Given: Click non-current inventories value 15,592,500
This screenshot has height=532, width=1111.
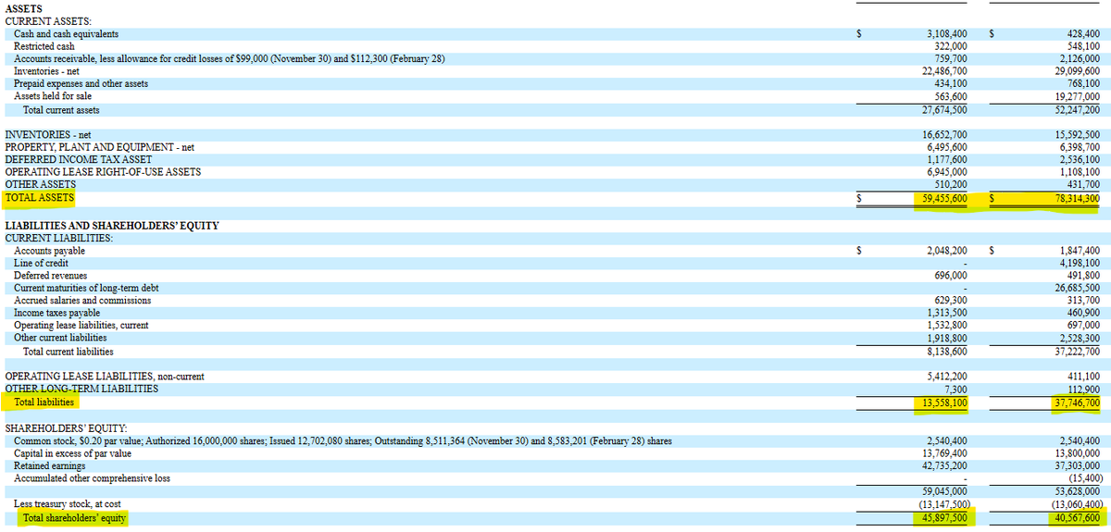Looking at the screenshot, I should 1078,135.
